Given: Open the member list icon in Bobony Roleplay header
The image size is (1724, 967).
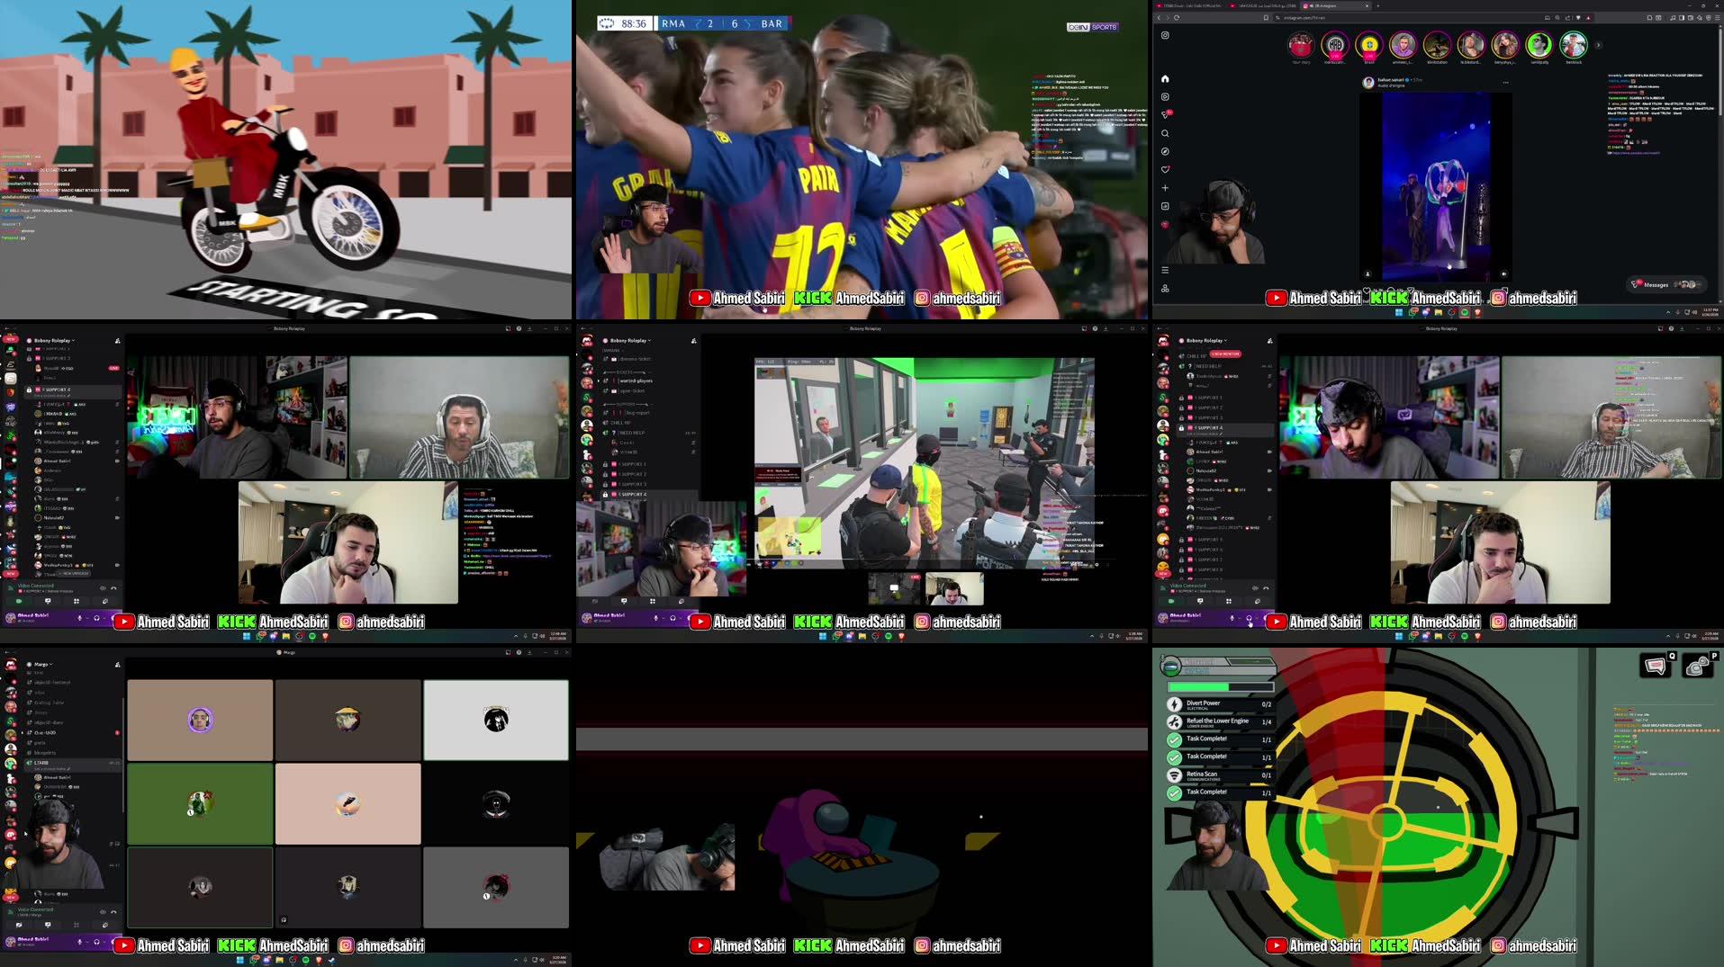Looking at the screenshot, I should pyautogui.click(x=694, y=341).
